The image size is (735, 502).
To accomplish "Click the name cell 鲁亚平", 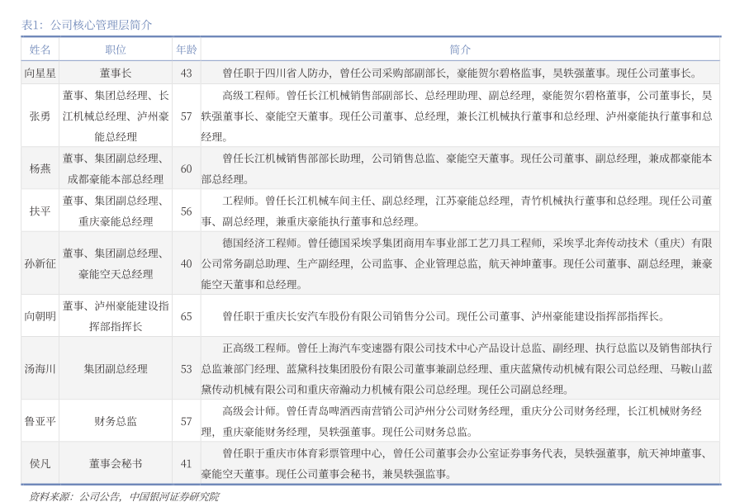I will [x=40, y=421].
